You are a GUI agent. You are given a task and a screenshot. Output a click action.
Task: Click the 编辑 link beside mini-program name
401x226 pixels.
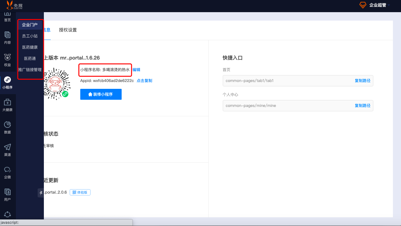(136, 70)
